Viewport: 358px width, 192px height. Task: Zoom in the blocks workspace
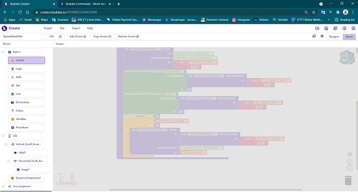coord(350,162)
